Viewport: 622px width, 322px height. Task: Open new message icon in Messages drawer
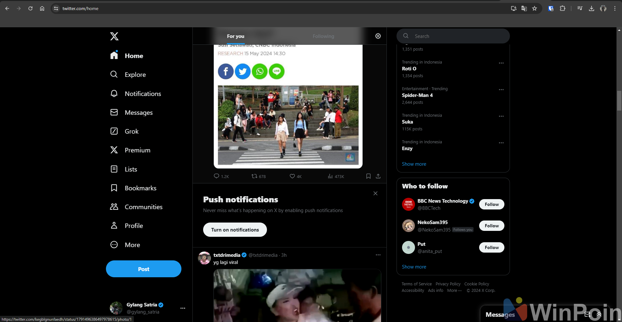click(587, 314)
